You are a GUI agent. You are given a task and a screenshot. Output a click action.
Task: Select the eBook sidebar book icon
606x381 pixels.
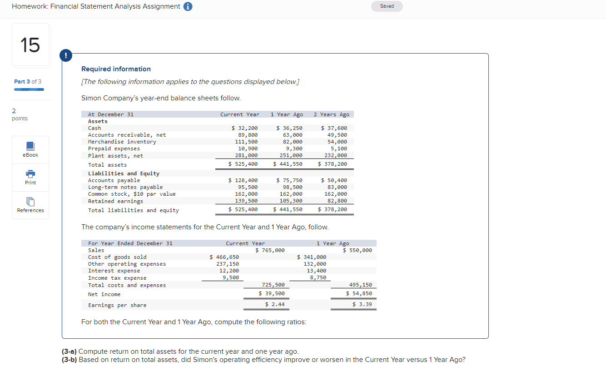point(30,146)
